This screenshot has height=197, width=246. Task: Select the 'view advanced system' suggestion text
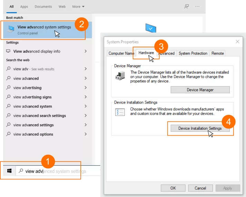(33, 106)
